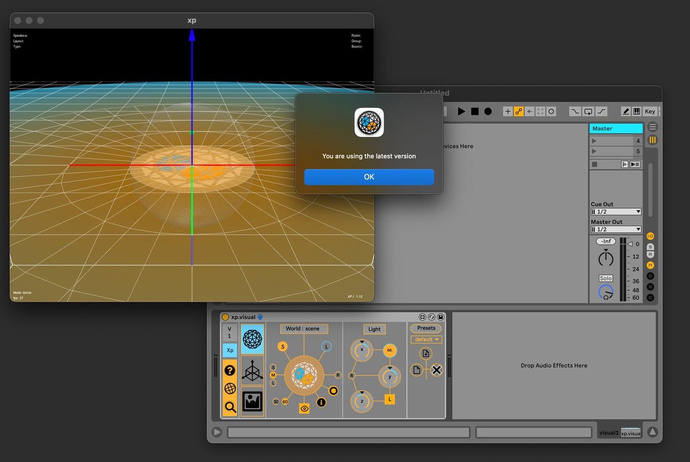This screenshot has height=462, width=690.
Task: Toggle the X crossfader section button
Action: (650, 287)
